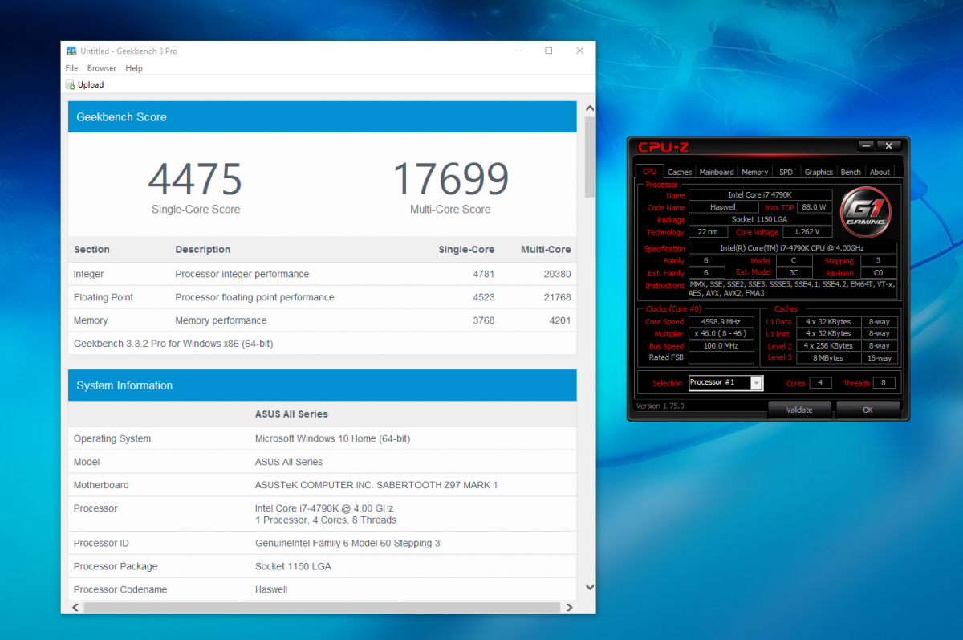
Task: Switch to the Caches tab in CPU-Z
Action: [680, 172]
